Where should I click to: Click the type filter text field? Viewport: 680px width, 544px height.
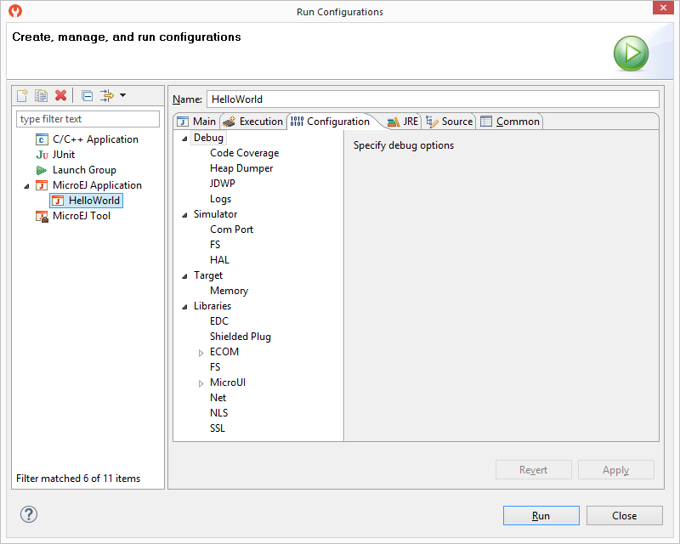(88, 119)
